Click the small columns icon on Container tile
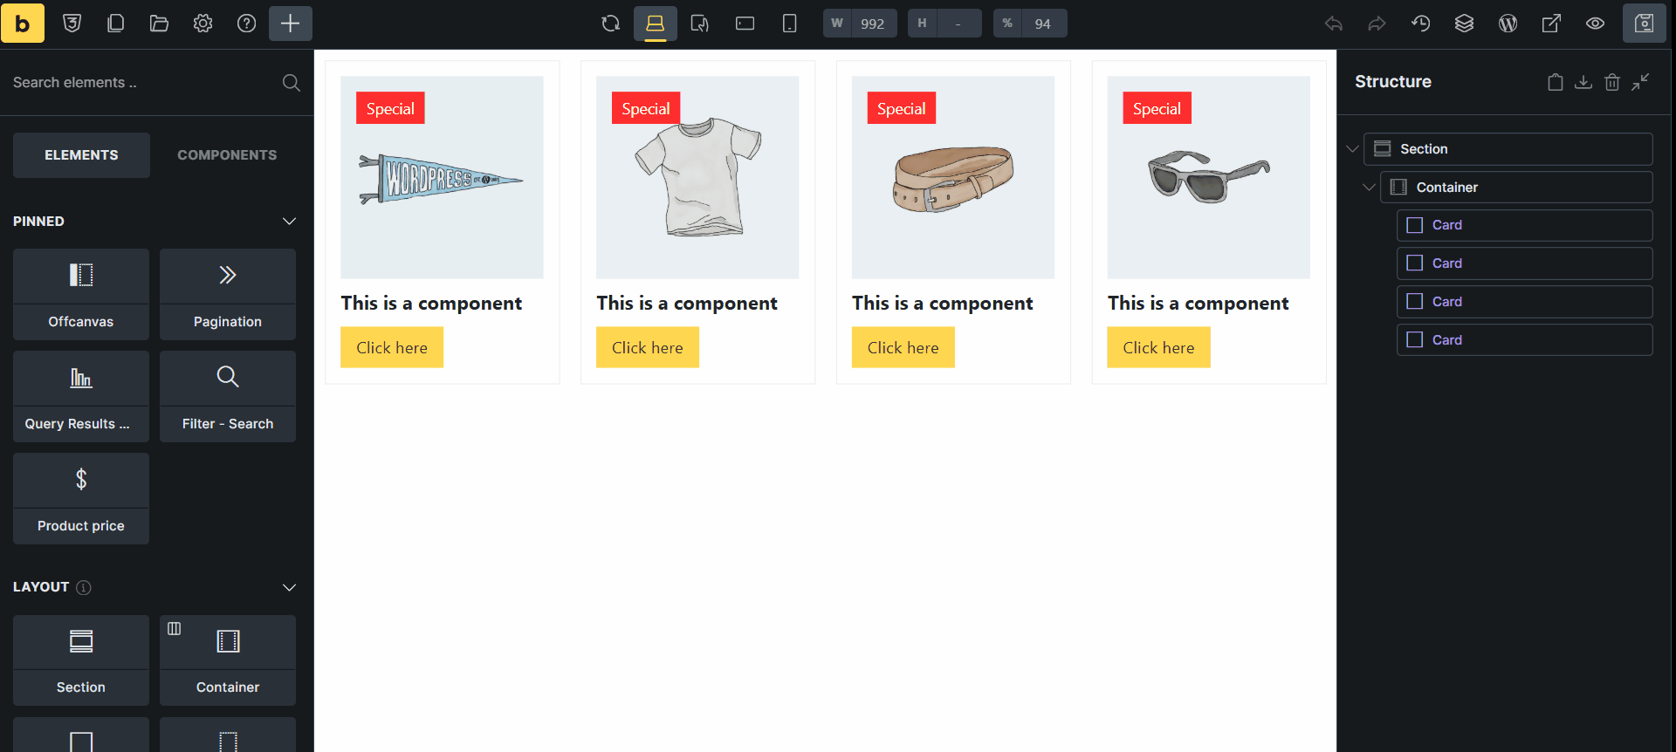Screen dimensions: 1676x752 175,629
